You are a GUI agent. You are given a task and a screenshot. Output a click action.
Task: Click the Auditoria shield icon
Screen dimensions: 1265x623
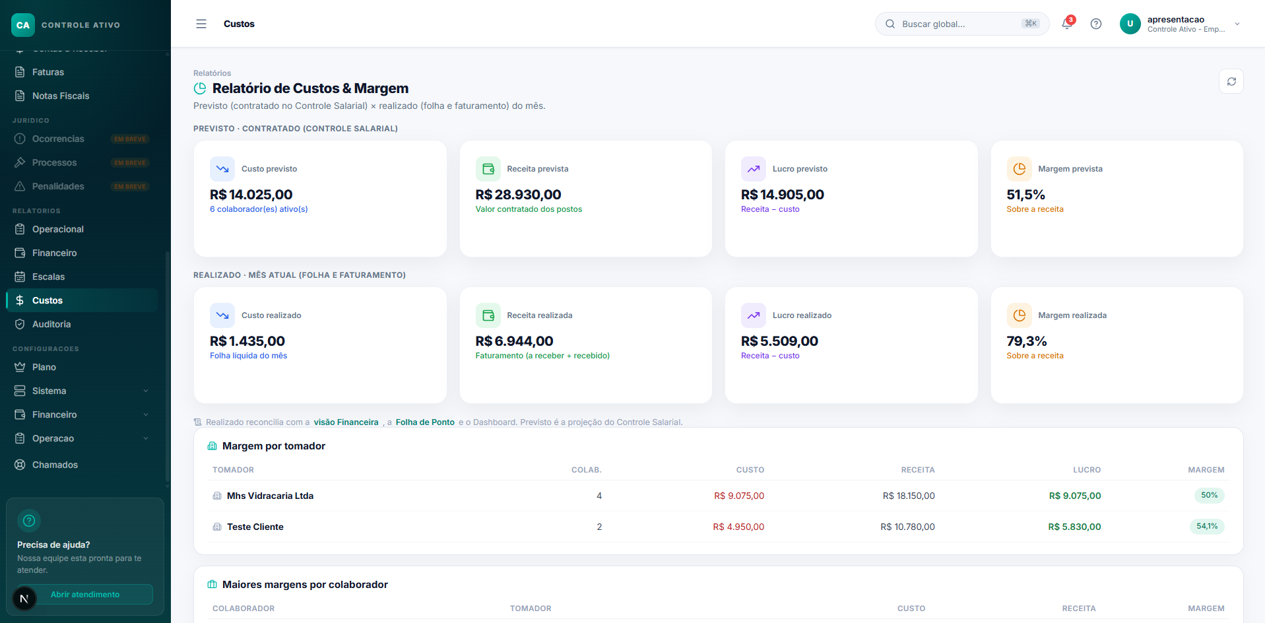(x=20, y=324)
